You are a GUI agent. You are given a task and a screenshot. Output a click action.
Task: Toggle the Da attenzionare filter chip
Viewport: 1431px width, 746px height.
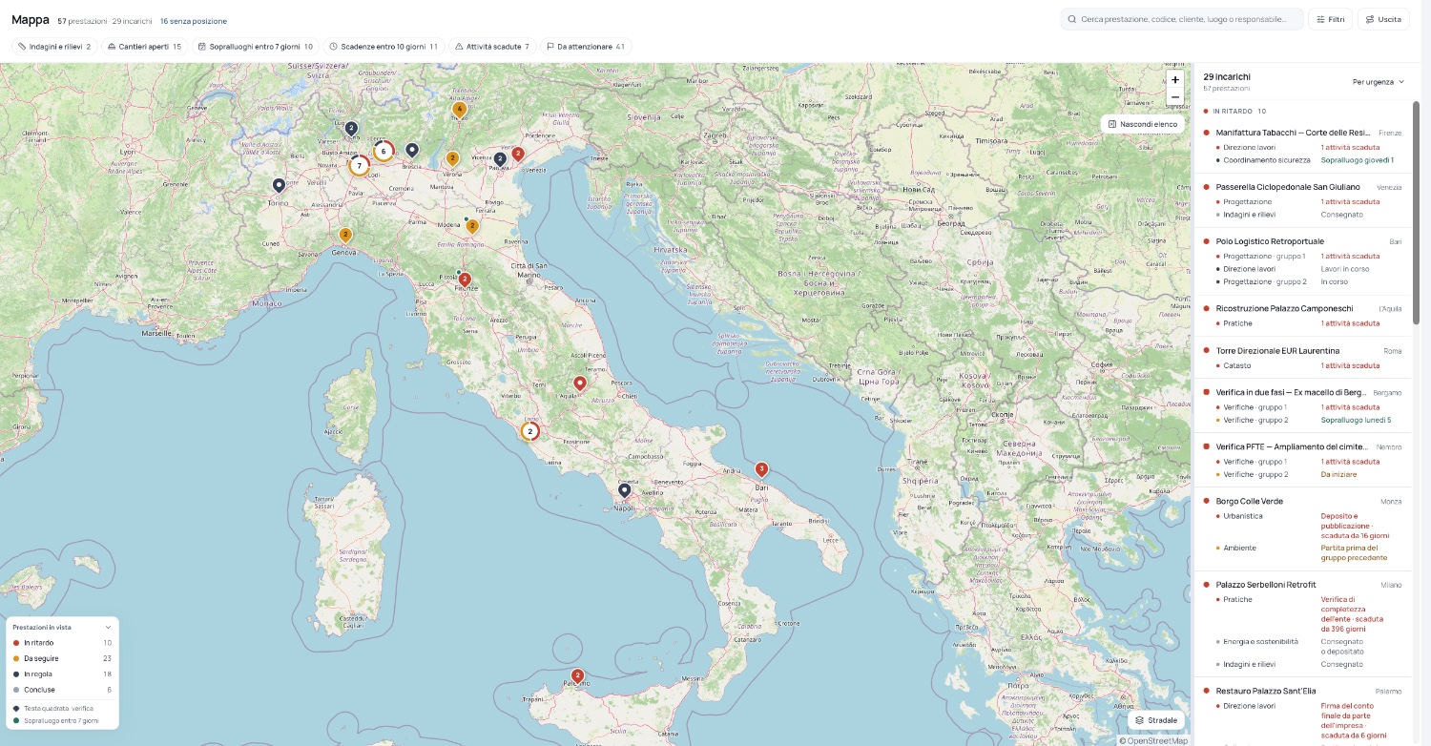point(586,46)
